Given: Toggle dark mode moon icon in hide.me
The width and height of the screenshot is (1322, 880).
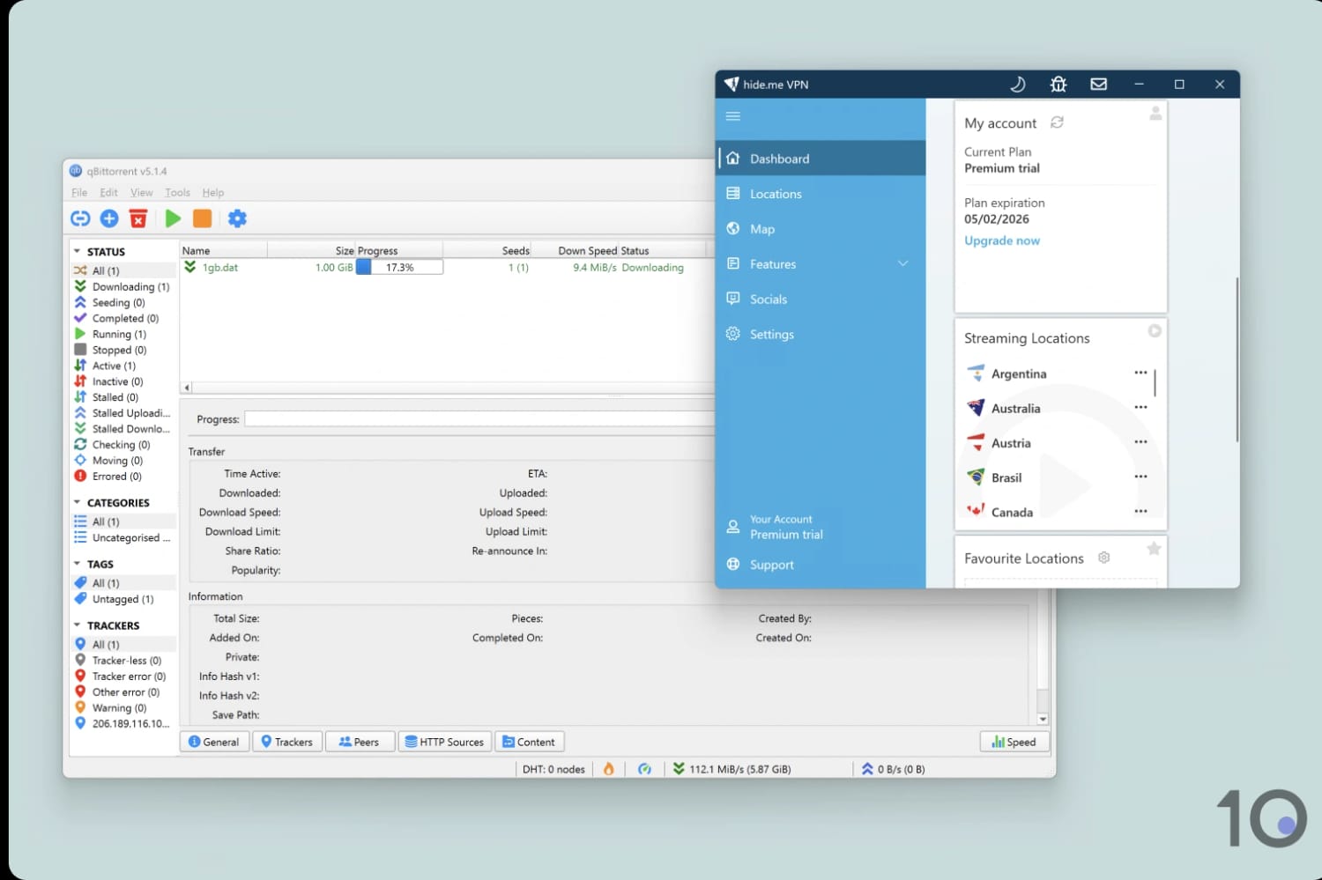Looking at the screenshot, I should coord(1018,85).
